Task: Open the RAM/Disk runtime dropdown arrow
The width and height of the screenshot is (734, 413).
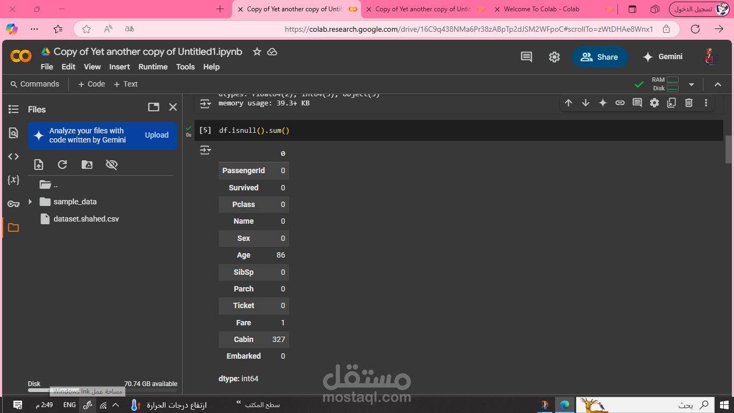Action: coord(692,84)
